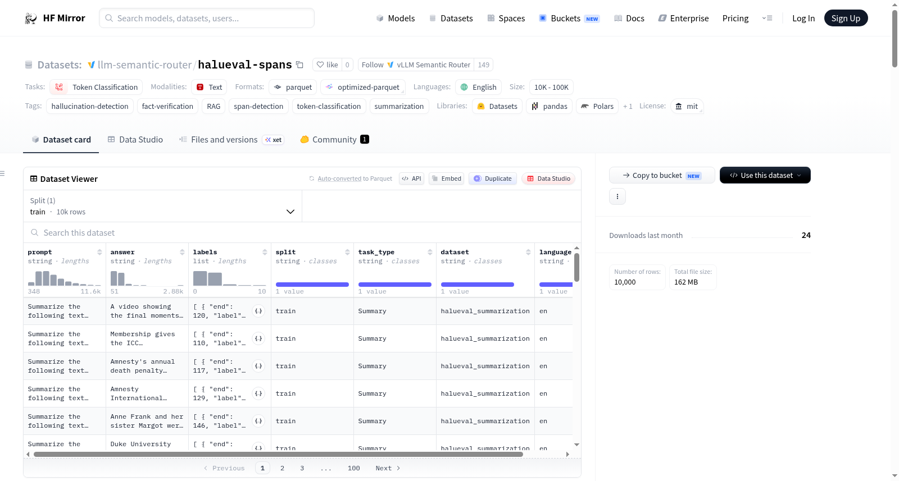Screen dimensions: 899x481
Task: Switch to the Files and versions tab
Action: point(231,140)
